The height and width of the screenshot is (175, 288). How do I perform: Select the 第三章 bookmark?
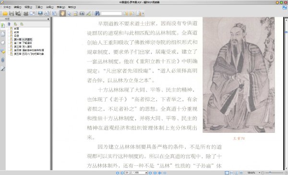tap(23, 47)
